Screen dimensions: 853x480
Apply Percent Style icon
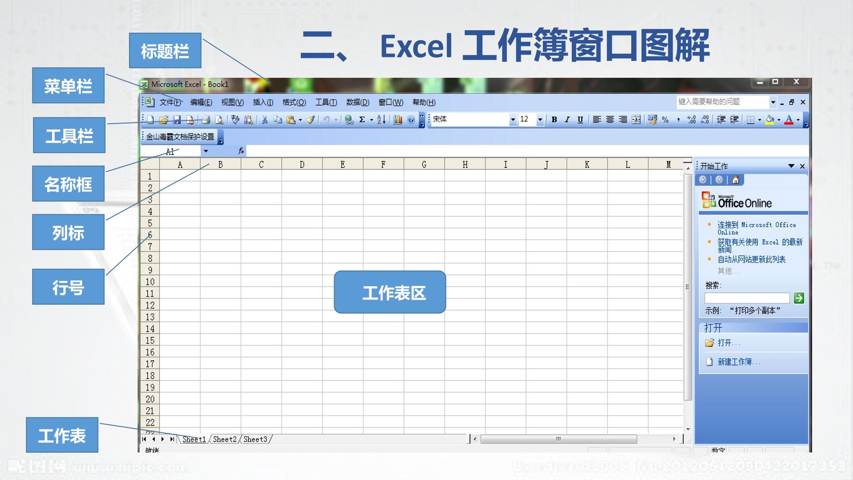(x=665, y=120)
